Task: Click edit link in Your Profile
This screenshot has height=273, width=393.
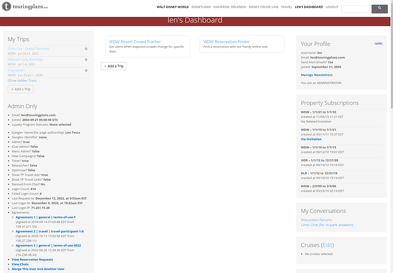Action: pyautogui.click(x=378, y=44)
